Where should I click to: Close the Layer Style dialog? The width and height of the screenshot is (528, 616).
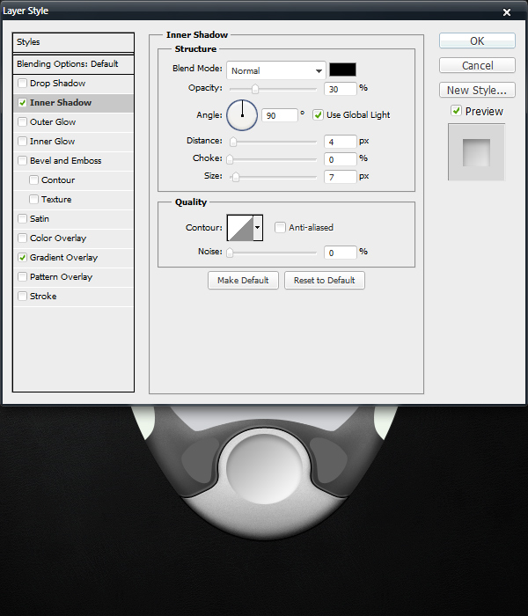(507, 12)
